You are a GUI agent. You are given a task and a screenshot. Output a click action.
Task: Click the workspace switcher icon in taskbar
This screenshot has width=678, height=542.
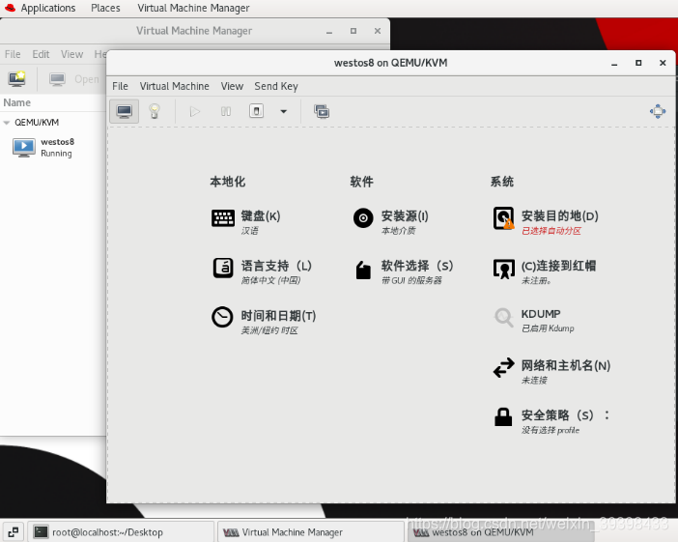tap(13, 531)
